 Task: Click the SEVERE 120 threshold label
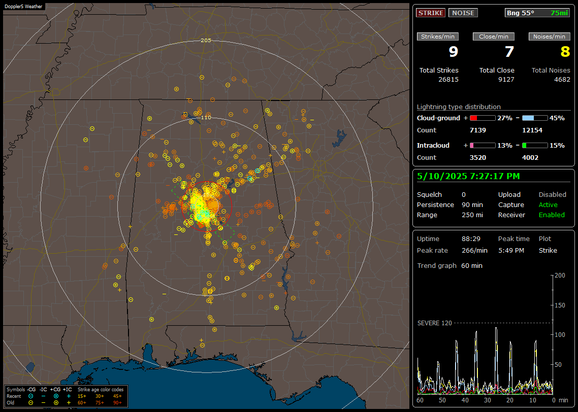pyautogui.click(x=434, y=323)
